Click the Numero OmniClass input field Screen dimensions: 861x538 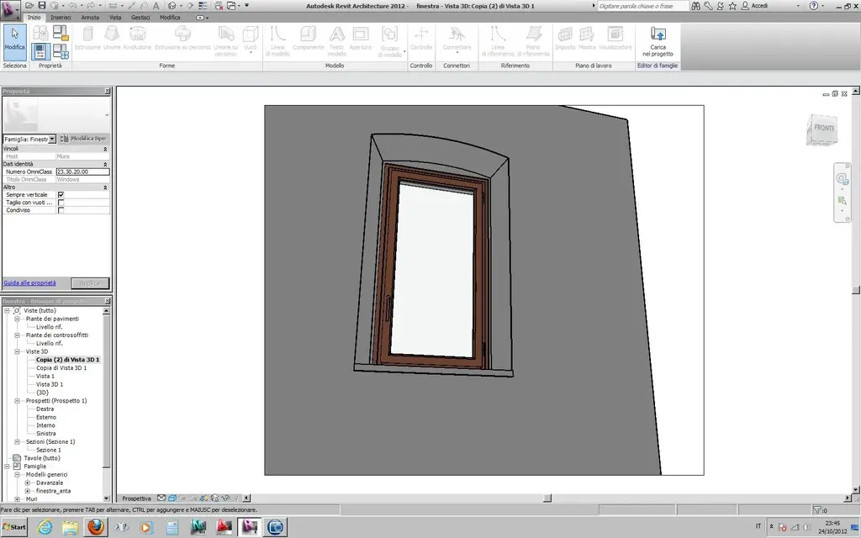pos(83,171)
